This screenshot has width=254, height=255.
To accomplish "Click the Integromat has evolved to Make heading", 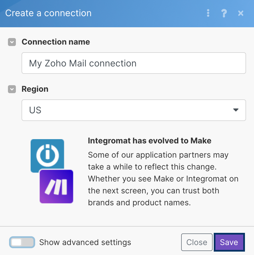I will [150, 141].
